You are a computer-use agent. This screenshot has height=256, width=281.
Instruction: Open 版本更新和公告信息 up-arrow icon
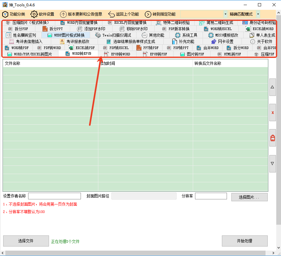[63, 14]
